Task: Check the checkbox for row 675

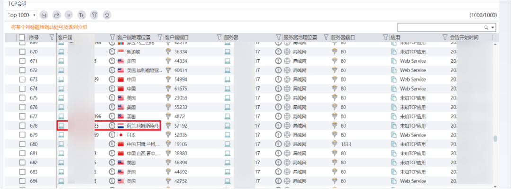Action: [22, 98]
